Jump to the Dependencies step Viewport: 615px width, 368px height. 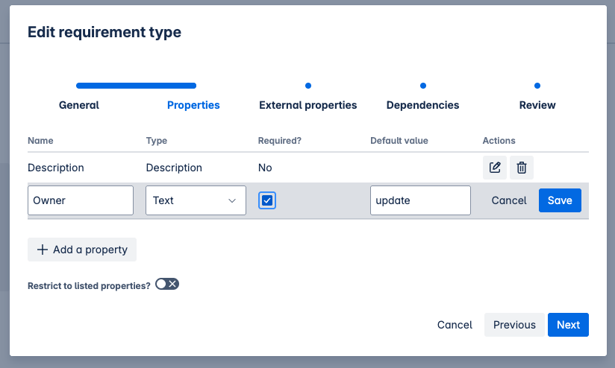[x=422, y=105]
